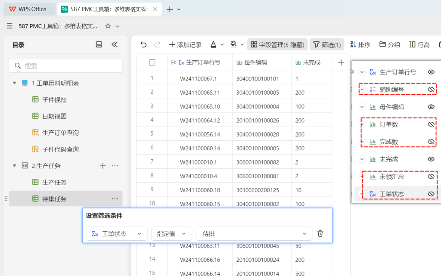
Task: Click the font color A icon
Action: (x=214, y=44)
